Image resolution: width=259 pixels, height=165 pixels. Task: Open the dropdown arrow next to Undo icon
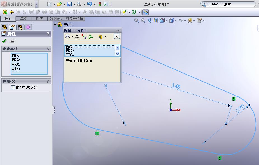(94, 4)
